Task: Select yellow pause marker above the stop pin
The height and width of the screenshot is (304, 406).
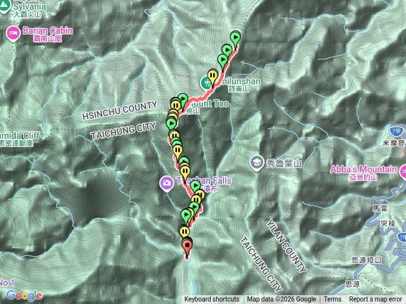Action: 184,232
